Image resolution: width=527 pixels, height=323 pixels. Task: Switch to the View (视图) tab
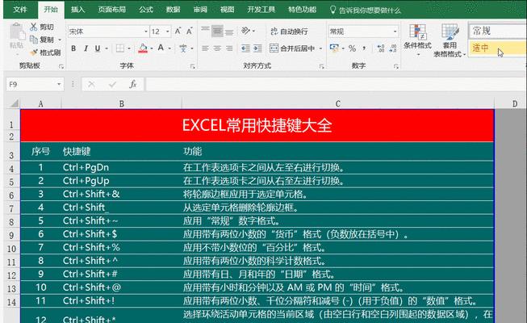click(x=228, y=10)
